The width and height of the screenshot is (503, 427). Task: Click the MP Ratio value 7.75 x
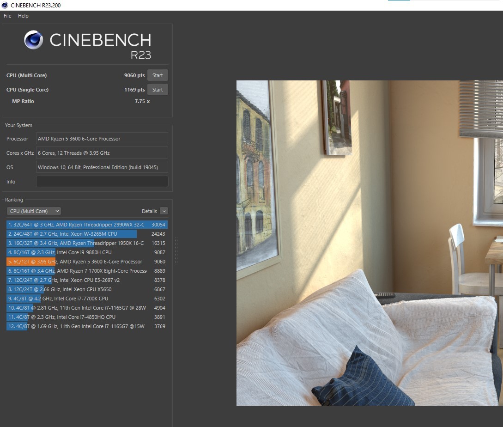point(142,101)
